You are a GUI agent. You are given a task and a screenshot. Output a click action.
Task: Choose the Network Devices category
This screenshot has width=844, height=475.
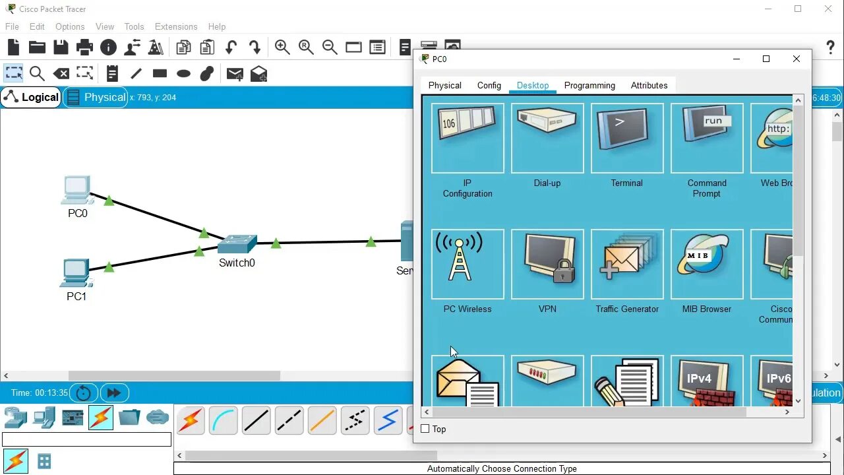coord(16,418)
